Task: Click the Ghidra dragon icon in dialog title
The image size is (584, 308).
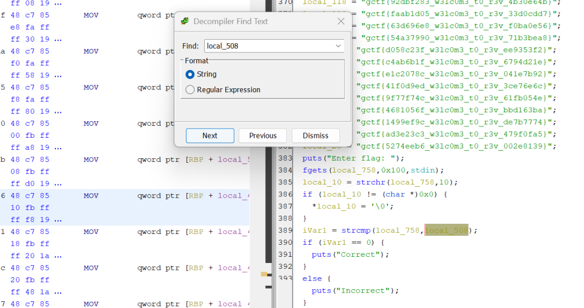Action: pyautogui.click(x=185, y=21)
